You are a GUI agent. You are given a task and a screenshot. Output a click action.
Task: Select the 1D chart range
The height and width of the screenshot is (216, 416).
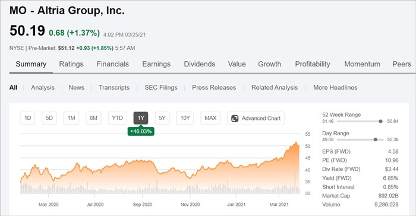point(27,118)
